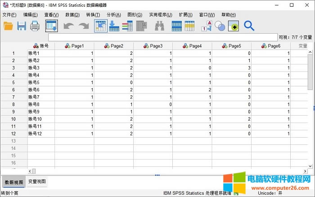Click the redo arrow icon

84,27
